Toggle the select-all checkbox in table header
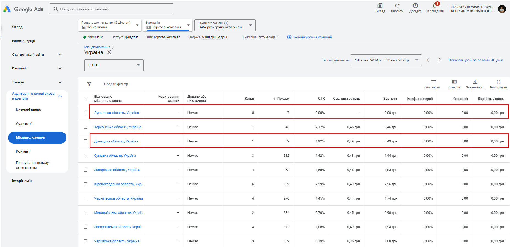510x247 pixels. [x=85, y=99]
